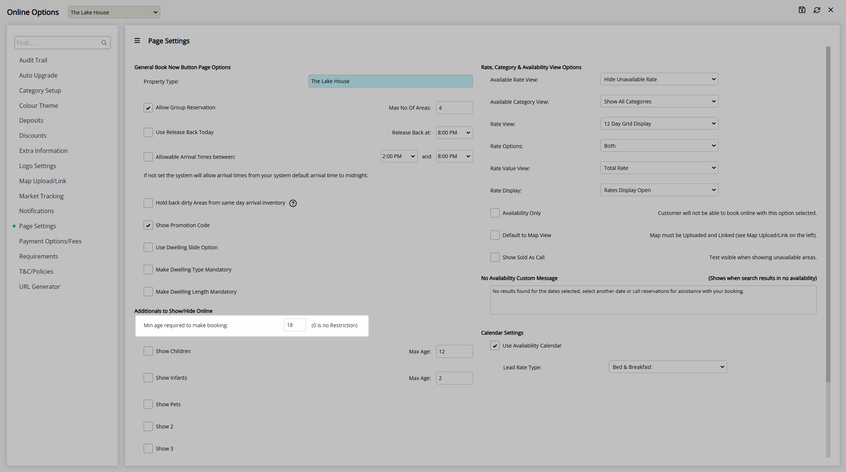This screenshot has width=846, height=472.
Task: Check Make Dwelling Type Mandatory
Action: [148, 270]
